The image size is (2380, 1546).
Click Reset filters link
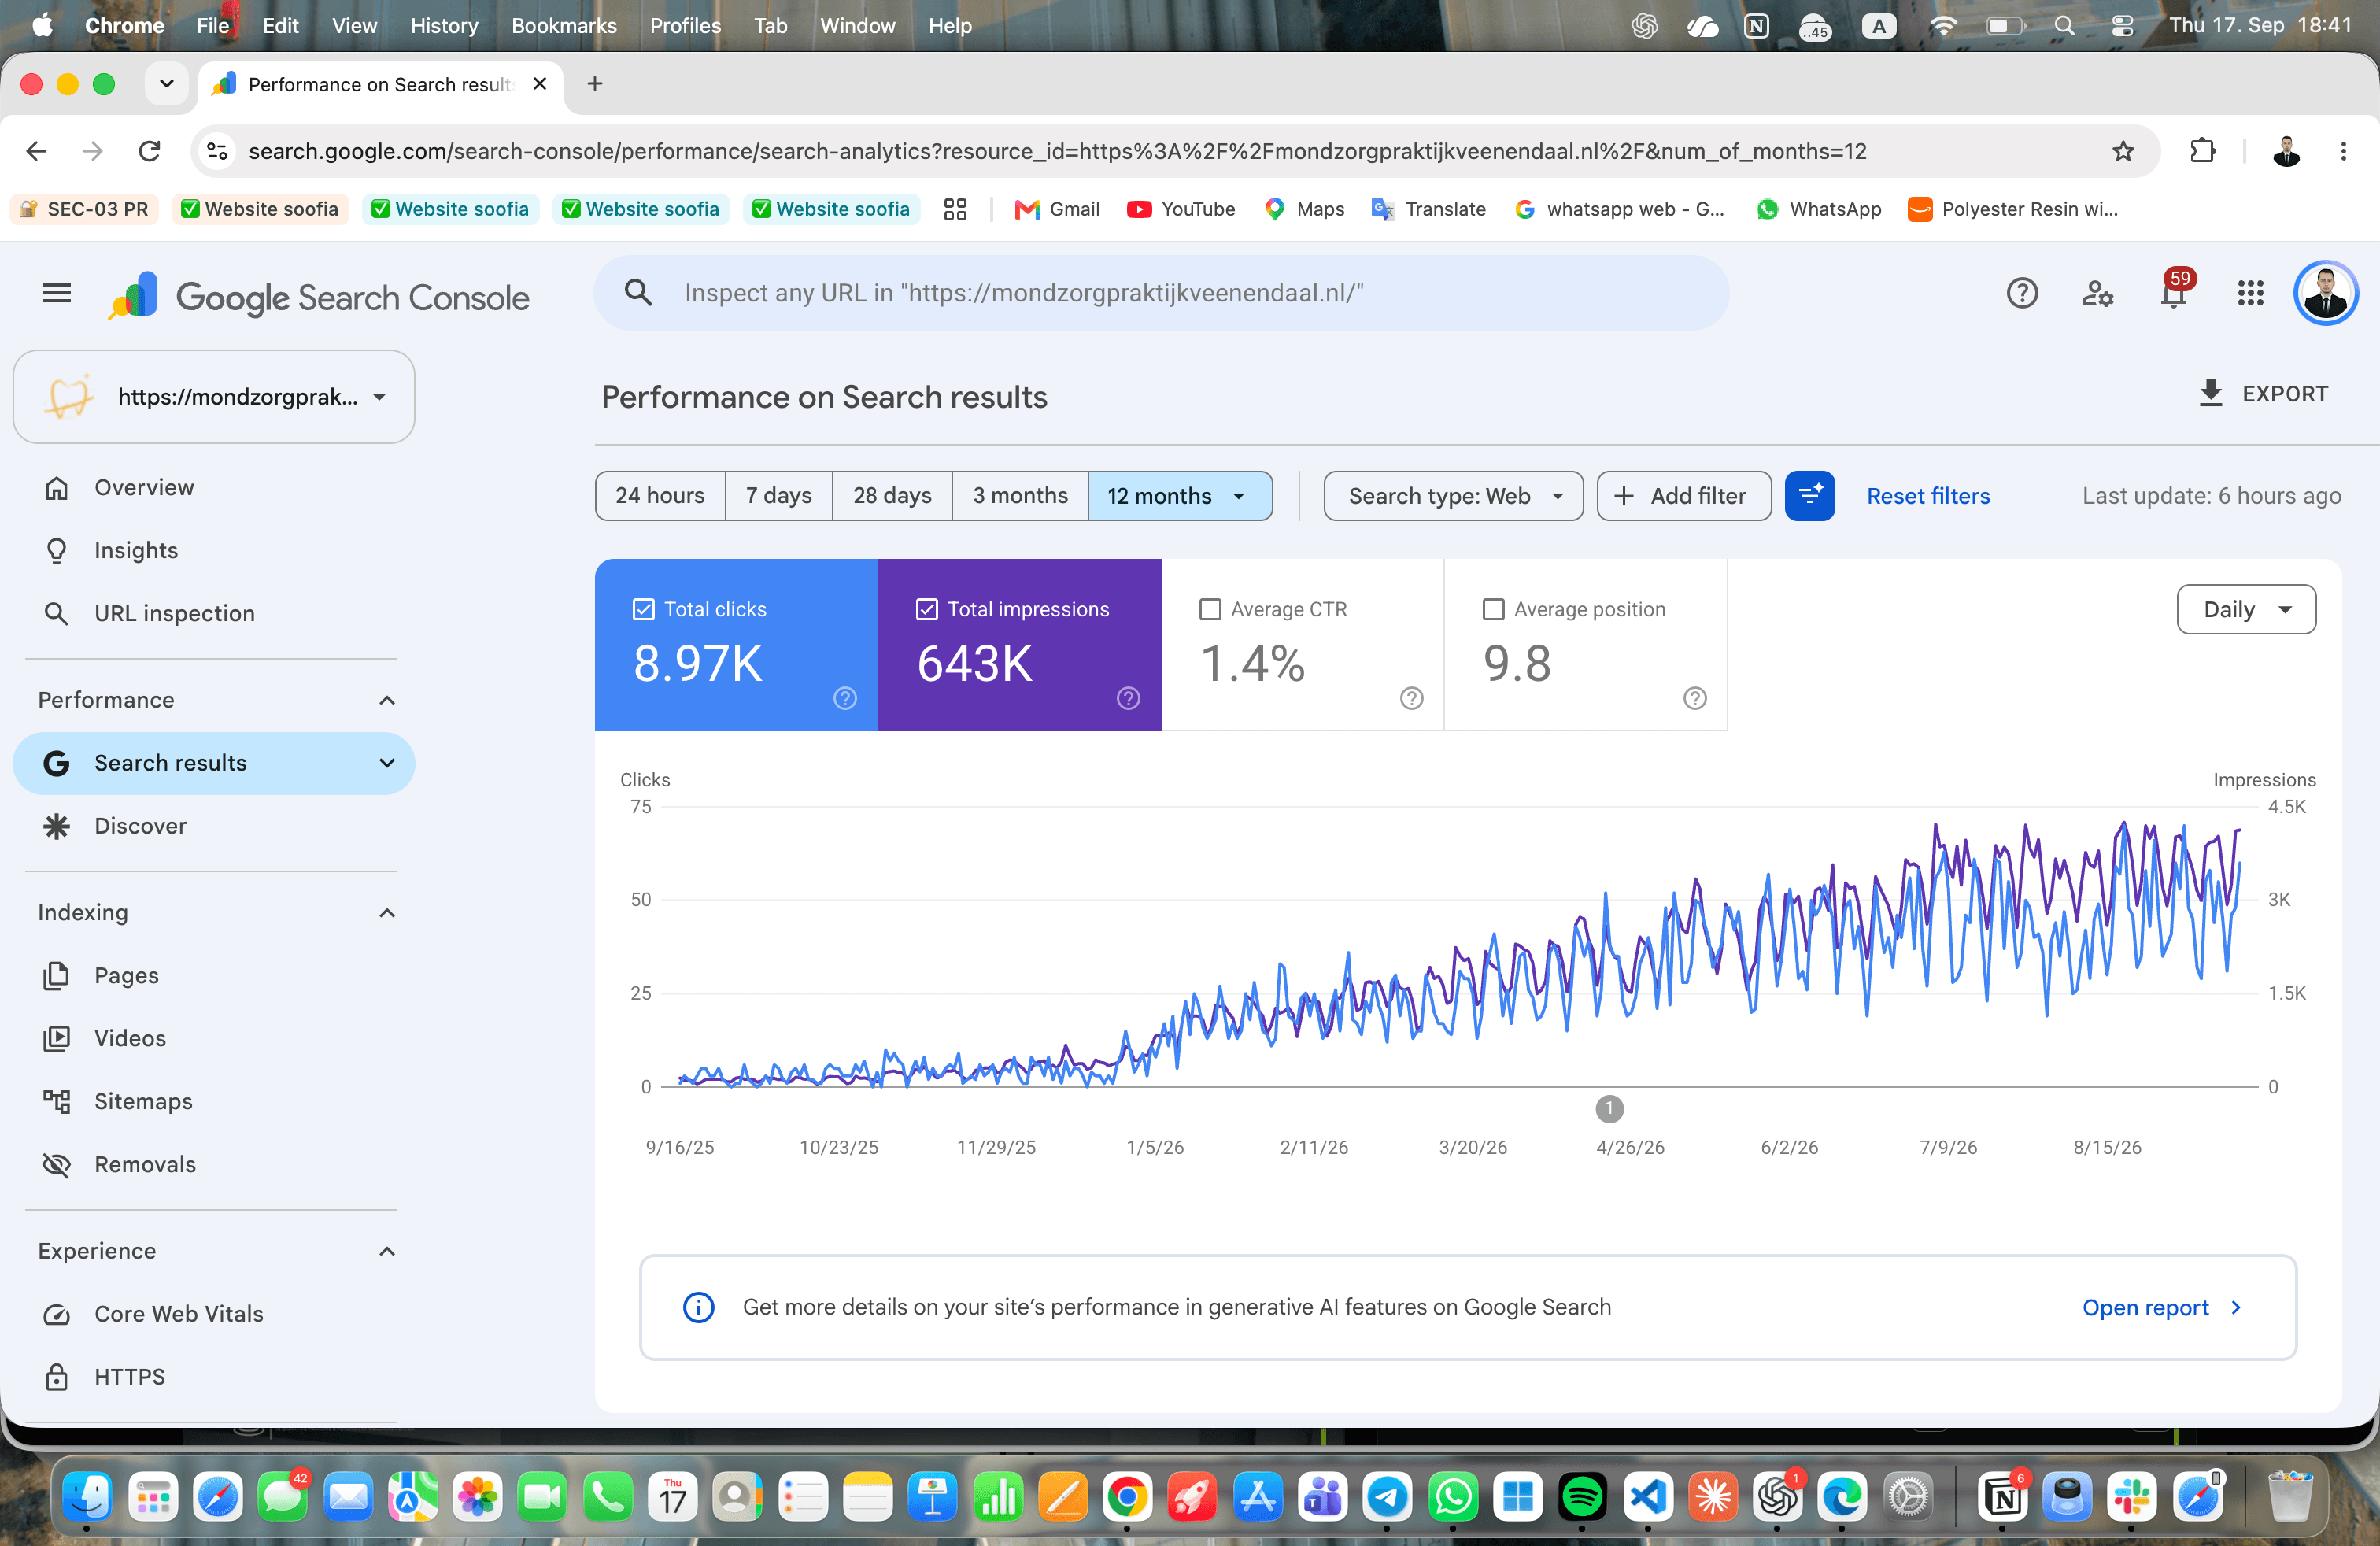pyautogui.click(x=1927, y=496)
